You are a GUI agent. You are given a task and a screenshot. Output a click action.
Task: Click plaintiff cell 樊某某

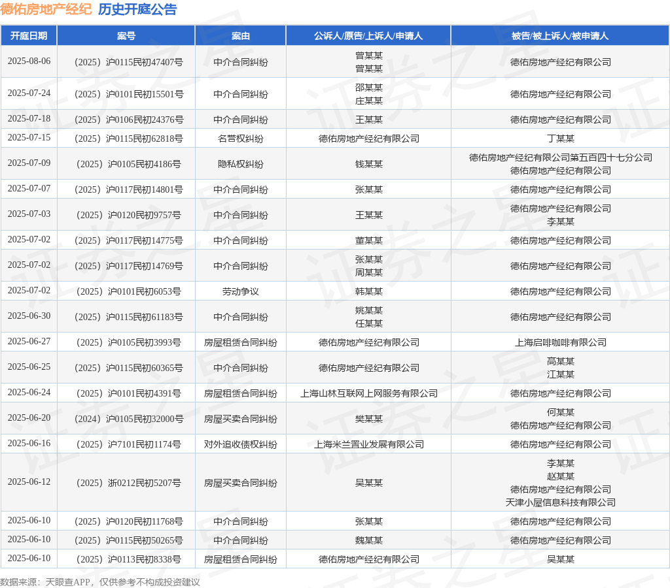click(369, 419)
